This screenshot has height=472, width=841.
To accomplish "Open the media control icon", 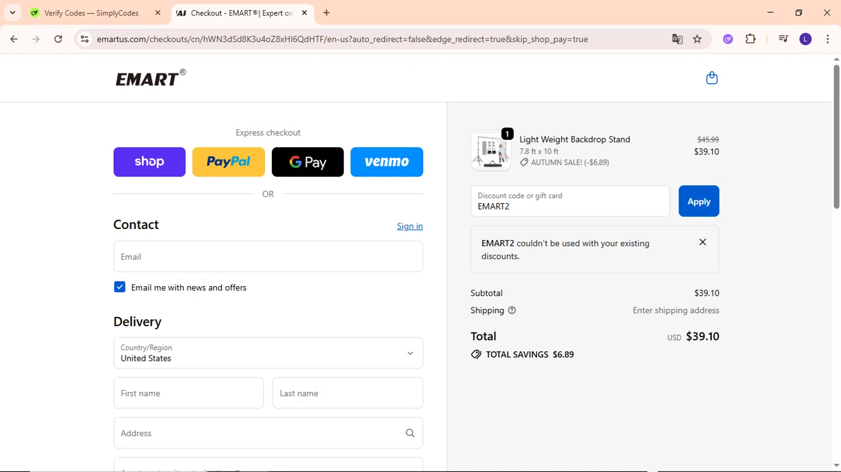I will [783, 39].
